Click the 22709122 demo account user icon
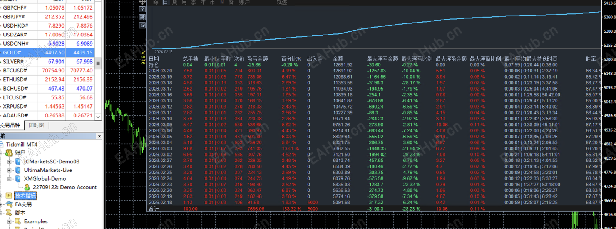The height and width of the screenshot is (229, 616). [27, 187]
